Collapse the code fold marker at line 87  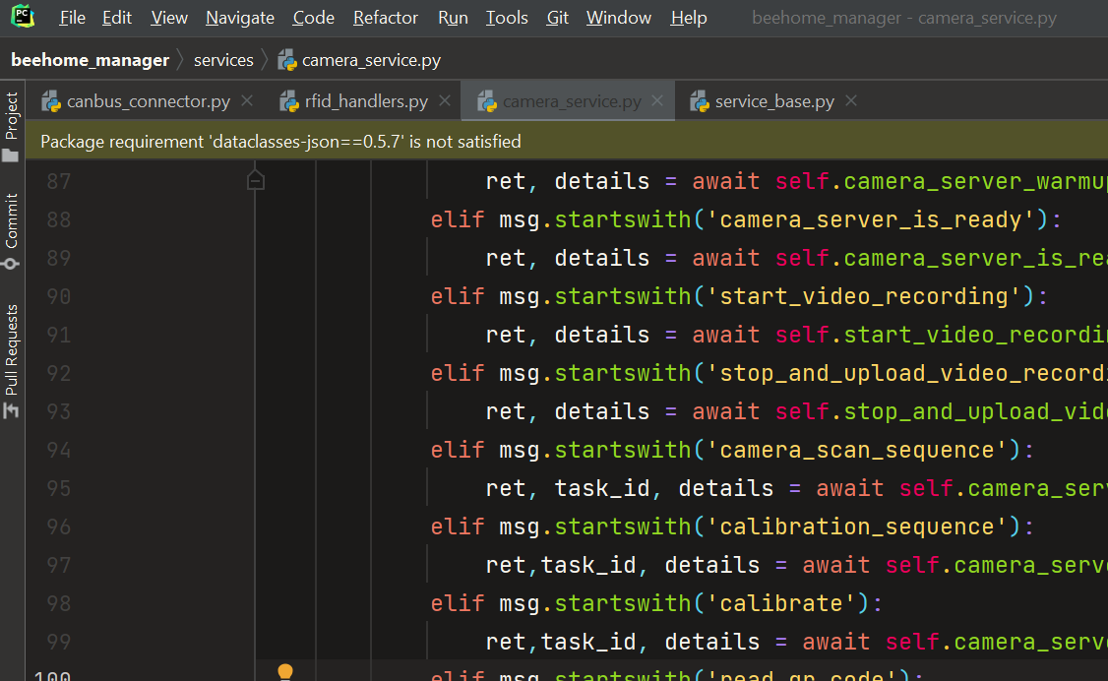click(256, 181)
